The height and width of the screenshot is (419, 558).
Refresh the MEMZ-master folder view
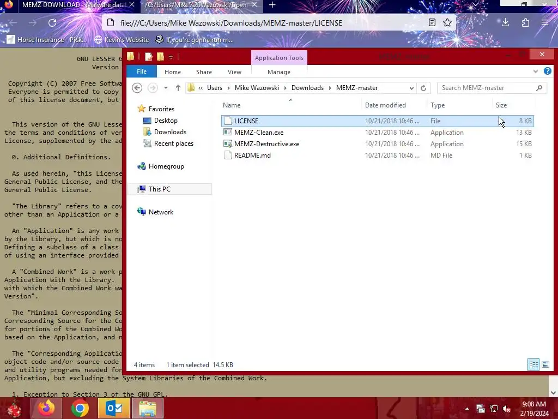pyautogui.click(x=423, y=88)
